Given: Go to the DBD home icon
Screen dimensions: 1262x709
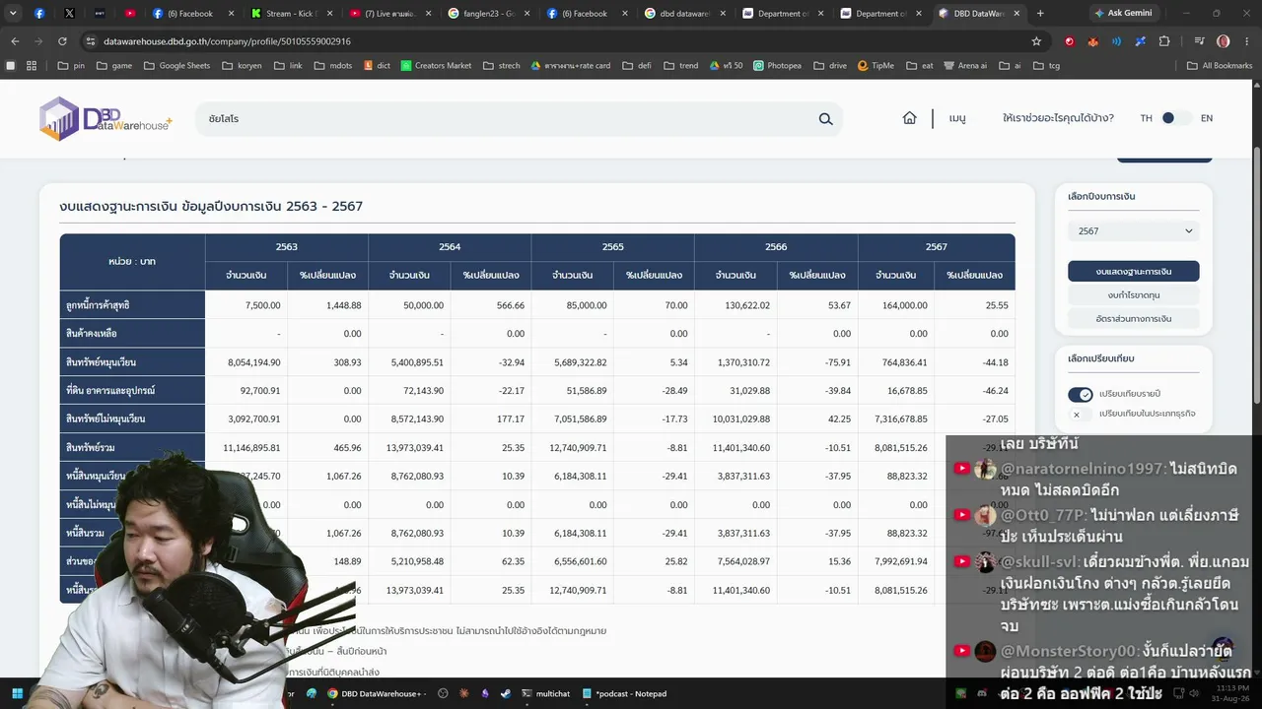Looking at the screenshot, I should (x=909, y=118).
